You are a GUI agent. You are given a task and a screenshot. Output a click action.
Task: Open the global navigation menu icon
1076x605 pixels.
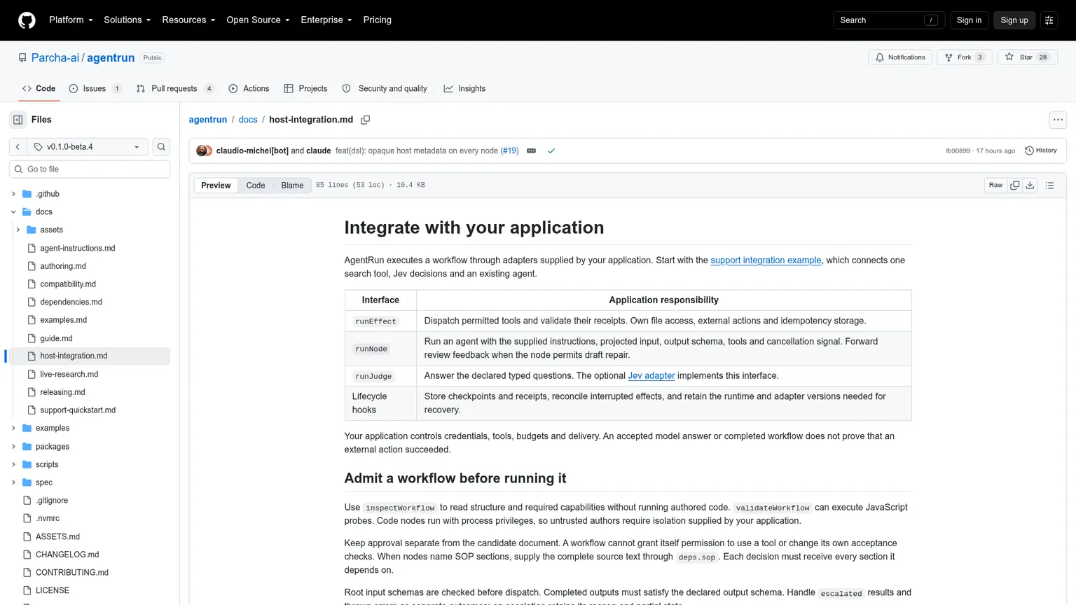[x=1049, y=20]
